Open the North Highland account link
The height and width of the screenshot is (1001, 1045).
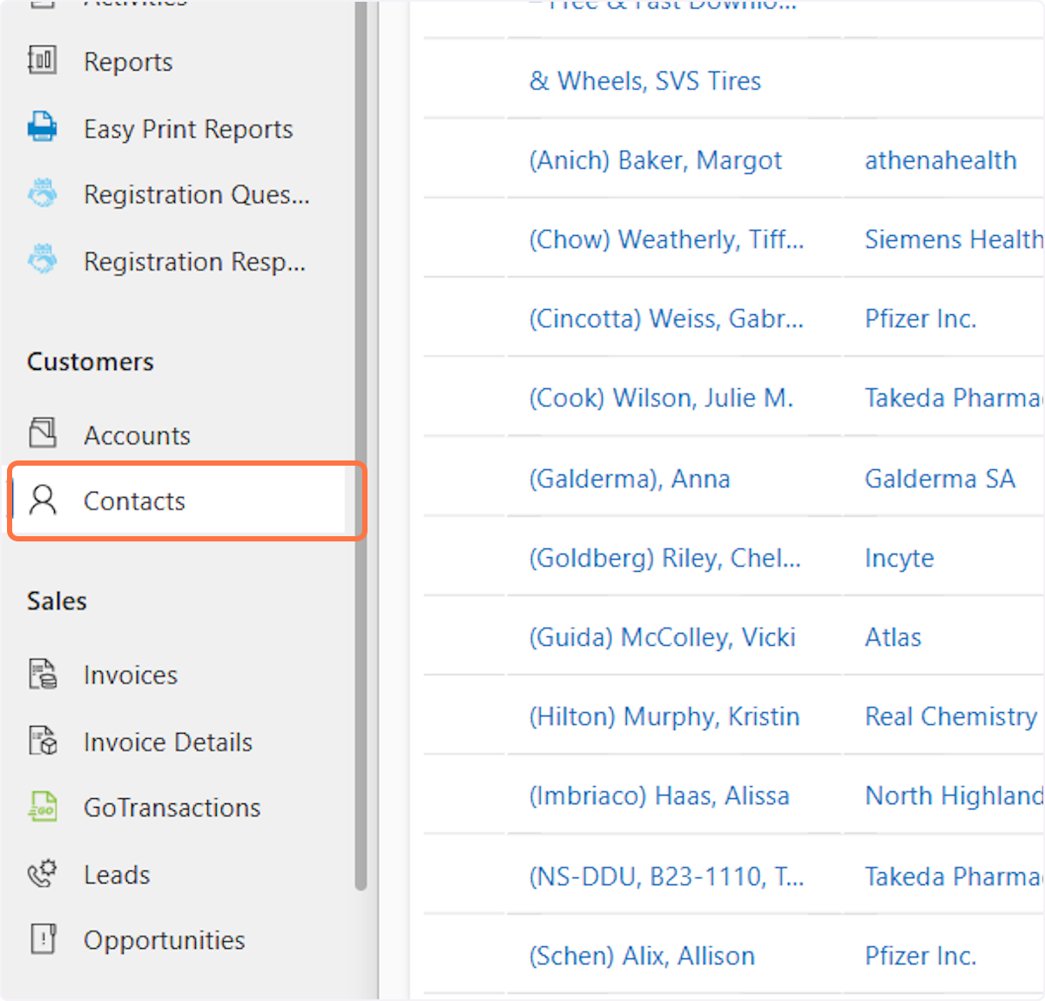[x=954, y=796]
